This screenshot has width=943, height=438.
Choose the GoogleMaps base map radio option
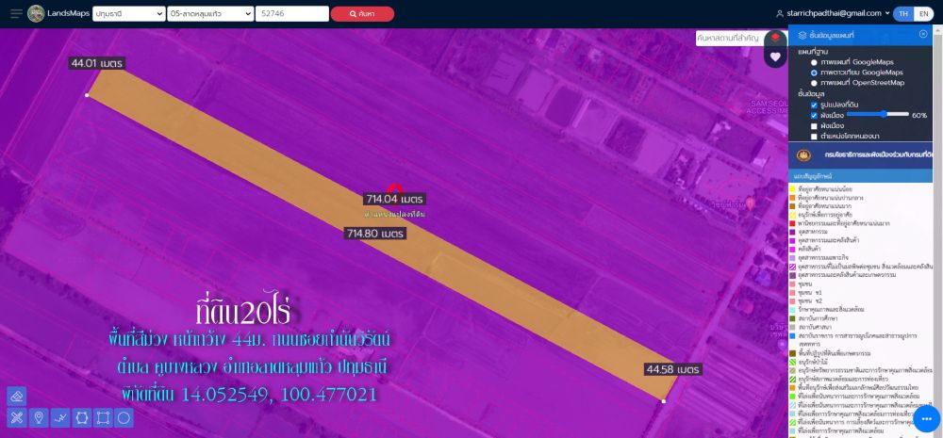[814, 61]
